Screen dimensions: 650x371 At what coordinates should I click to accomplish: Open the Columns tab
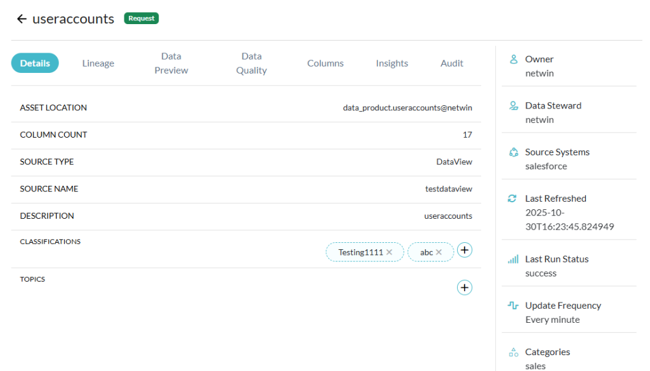coord(325,63)
